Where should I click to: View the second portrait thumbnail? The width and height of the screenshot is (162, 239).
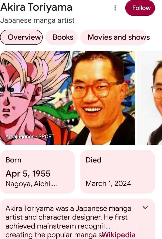[x=150, y=98]
